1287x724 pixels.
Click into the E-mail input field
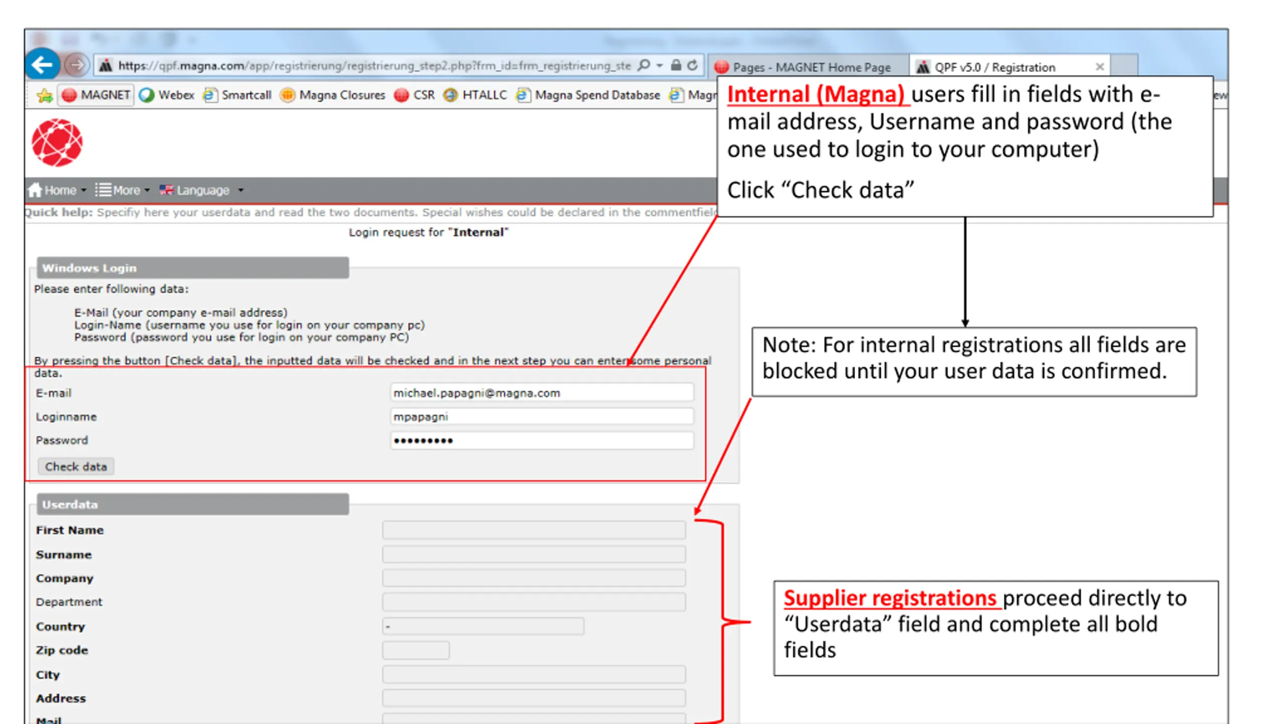[541, 393]
